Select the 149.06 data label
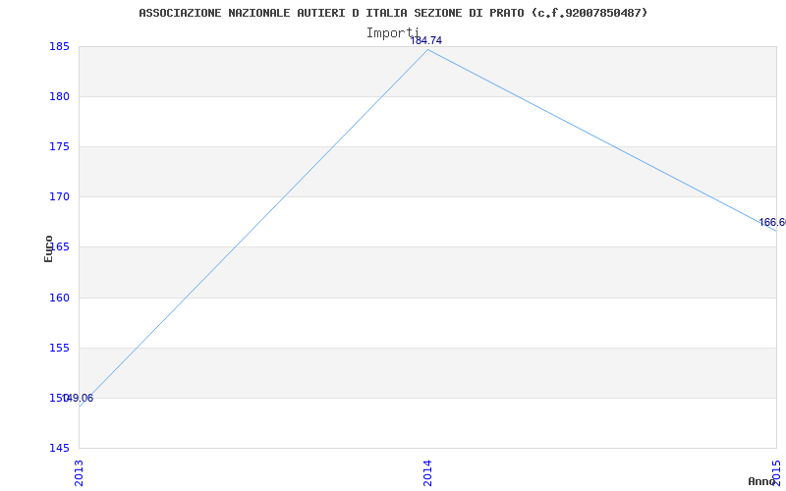 click(79, 399)
